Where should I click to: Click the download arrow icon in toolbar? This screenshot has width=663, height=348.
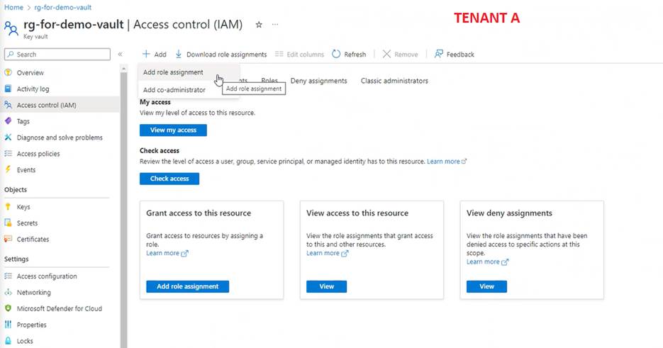pyautogui.click(x=179, y=54)
